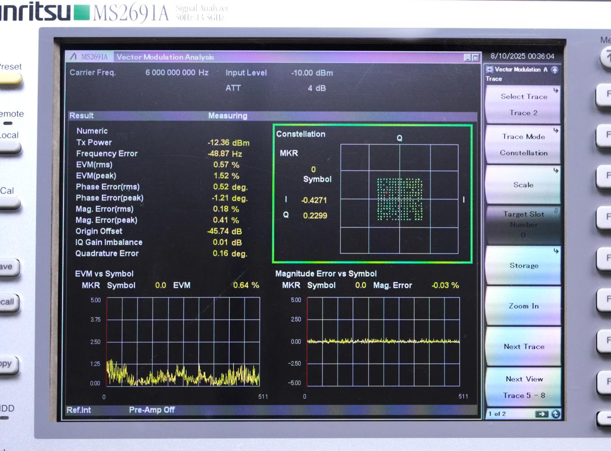Click the Trace label in the softkey menu header
Viewport: 611px width, 451px height.
pyautogui.click(x=494, y=78)
